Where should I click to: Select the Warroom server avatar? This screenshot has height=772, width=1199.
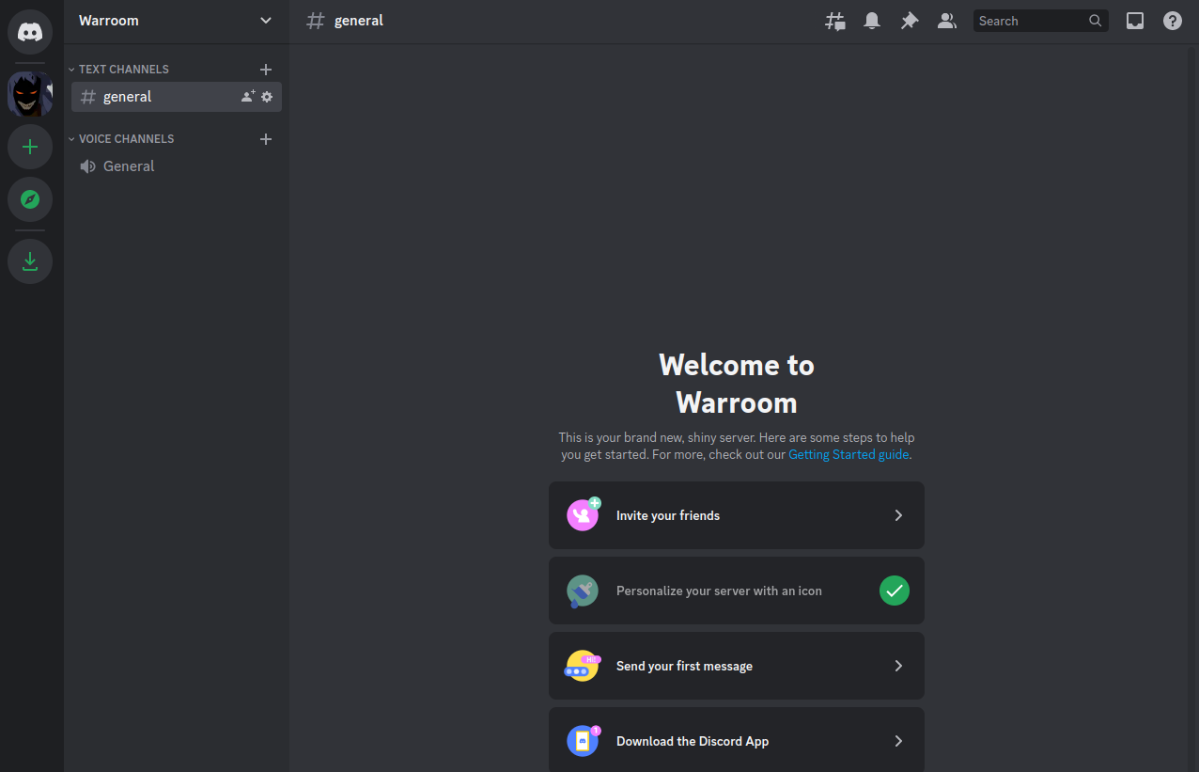(30, 94)
